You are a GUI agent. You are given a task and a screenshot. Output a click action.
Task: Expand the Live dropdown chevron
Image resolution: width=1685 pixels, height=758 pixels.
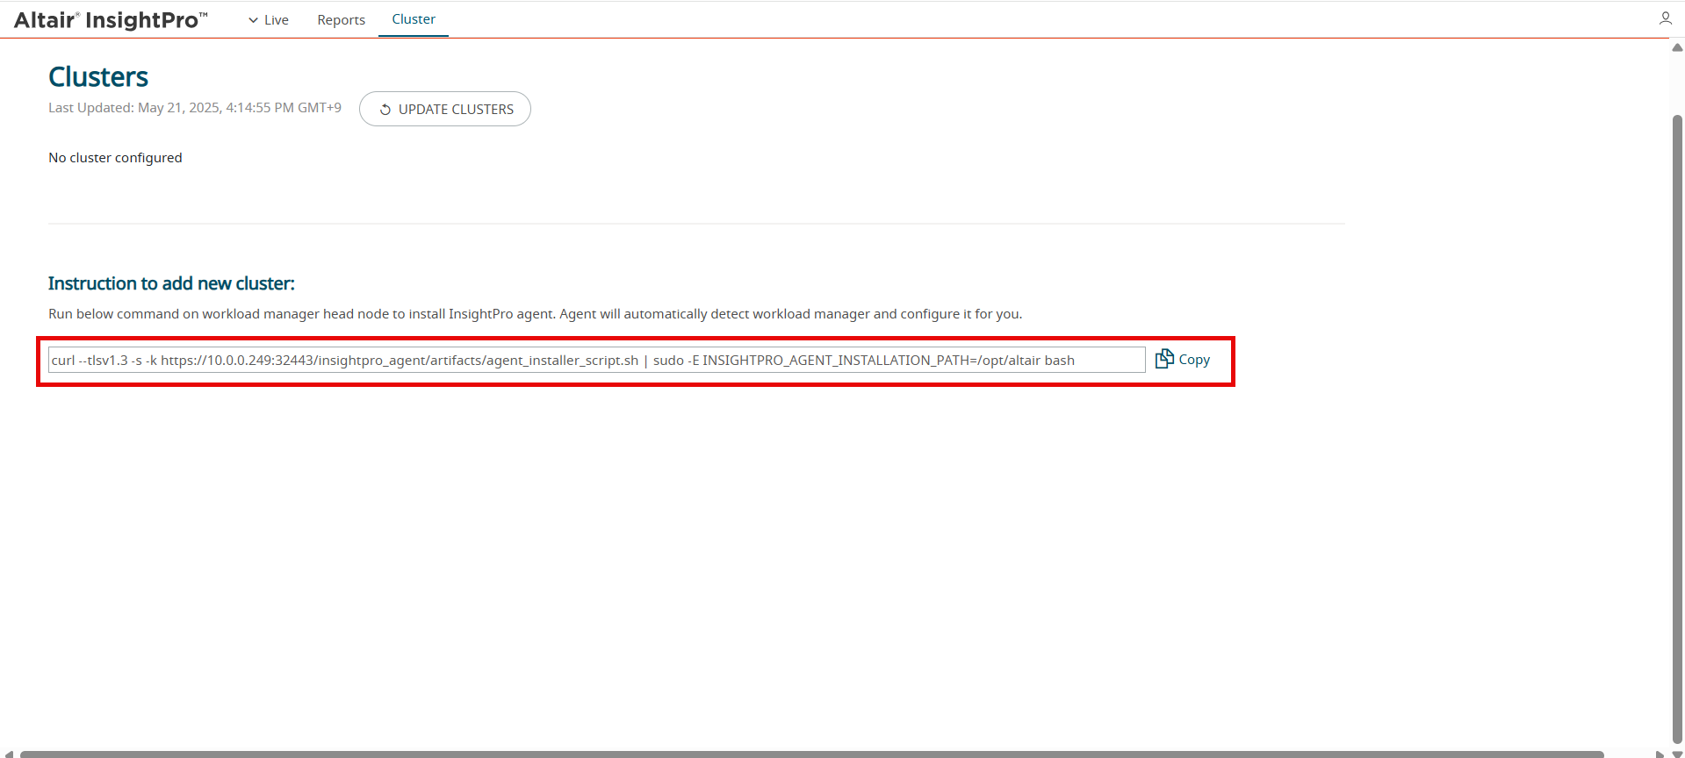click(253, 20)
